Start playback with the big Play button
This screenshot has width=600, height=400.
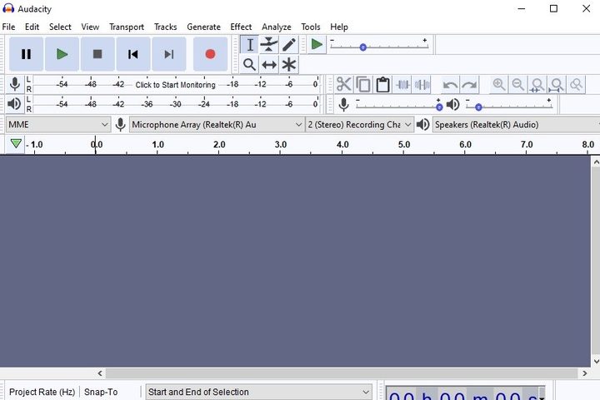point(62,54)
